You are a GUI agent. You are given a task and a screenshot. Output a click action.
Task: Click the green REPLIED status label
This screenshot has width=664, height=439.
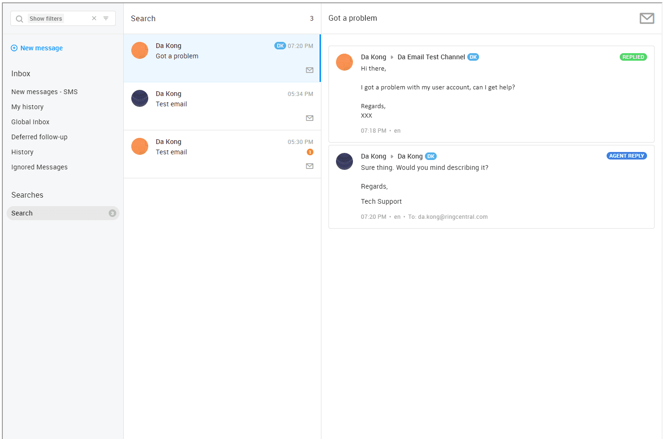pyautogui.click(x=633, y=57)
